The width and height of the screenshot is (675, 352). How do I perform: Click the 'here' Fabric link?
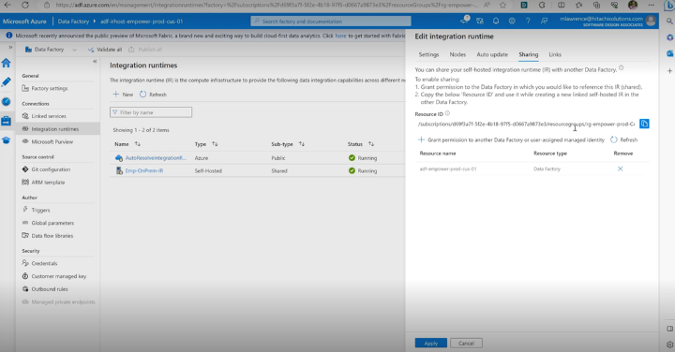coord(340,36)
